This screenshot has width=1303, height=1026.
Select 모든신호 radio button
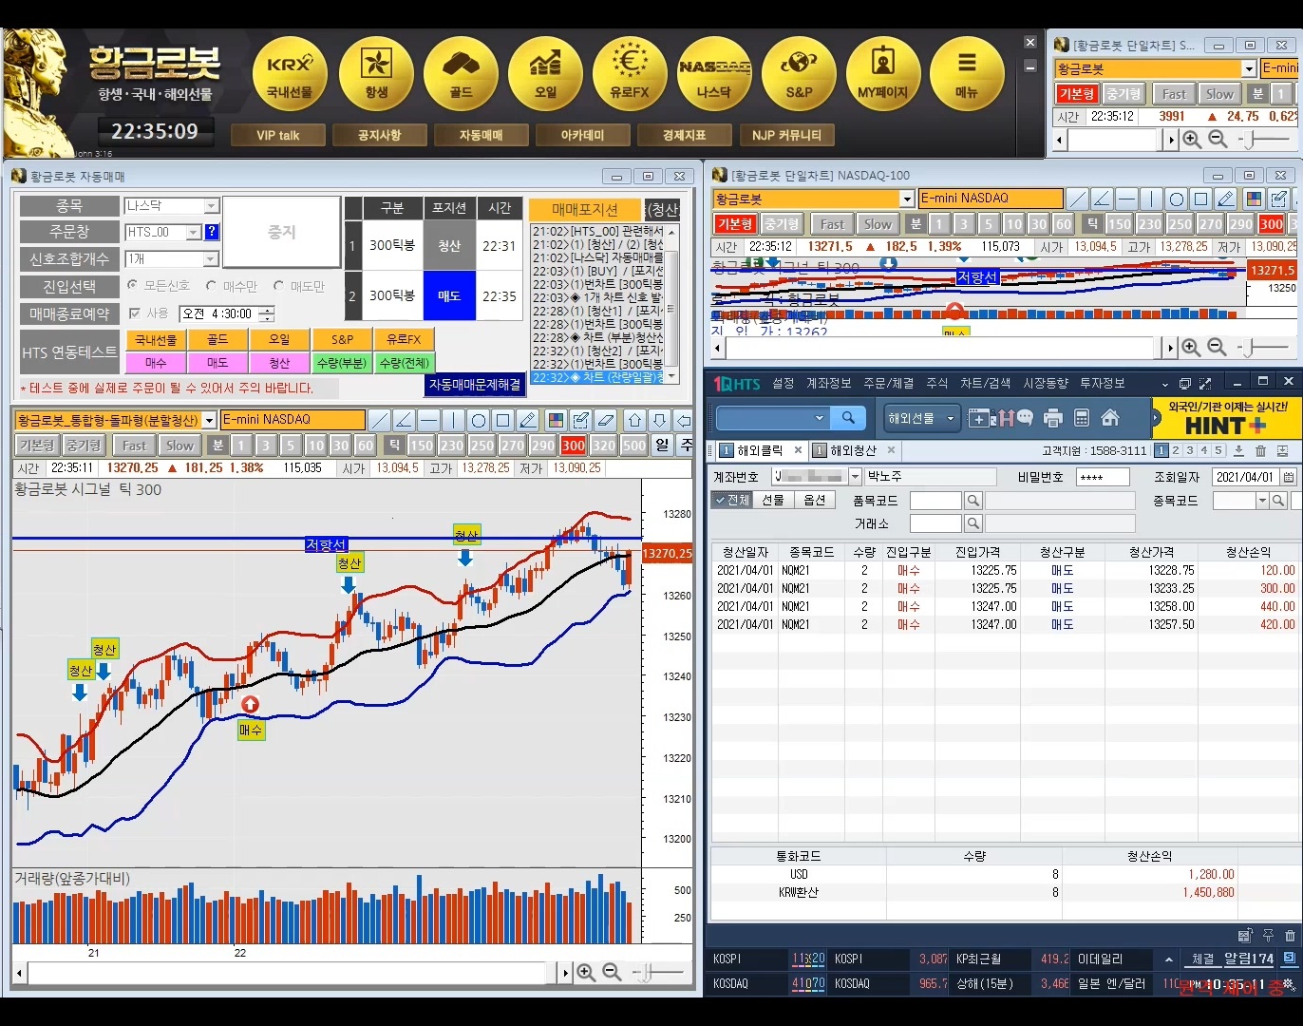point(132,285)
